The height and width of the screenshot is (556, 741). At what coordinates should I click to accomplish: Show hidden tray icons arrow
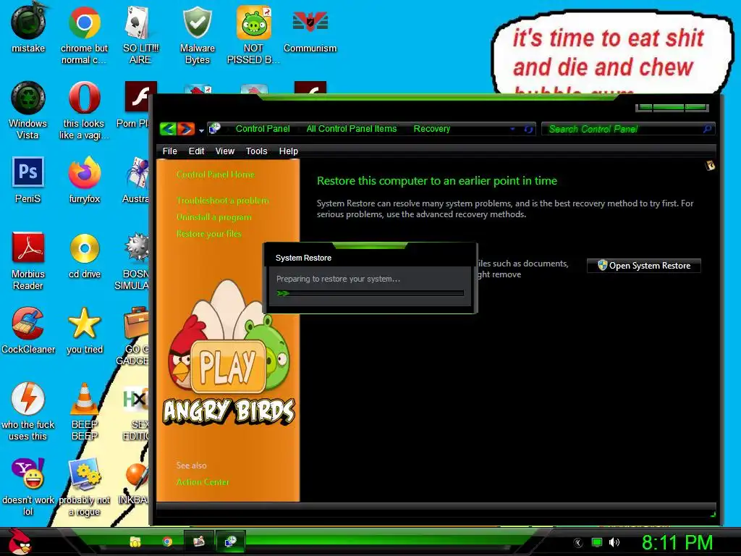pos(578,543)
